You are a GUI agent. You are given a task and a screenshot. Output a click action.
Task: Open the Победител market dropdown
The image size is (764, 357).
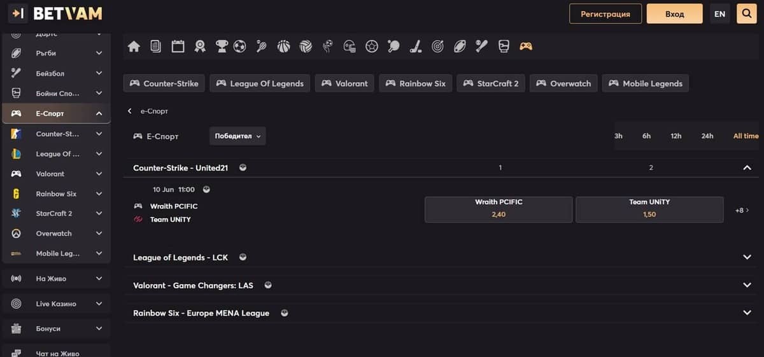click(x=237, y=136)
